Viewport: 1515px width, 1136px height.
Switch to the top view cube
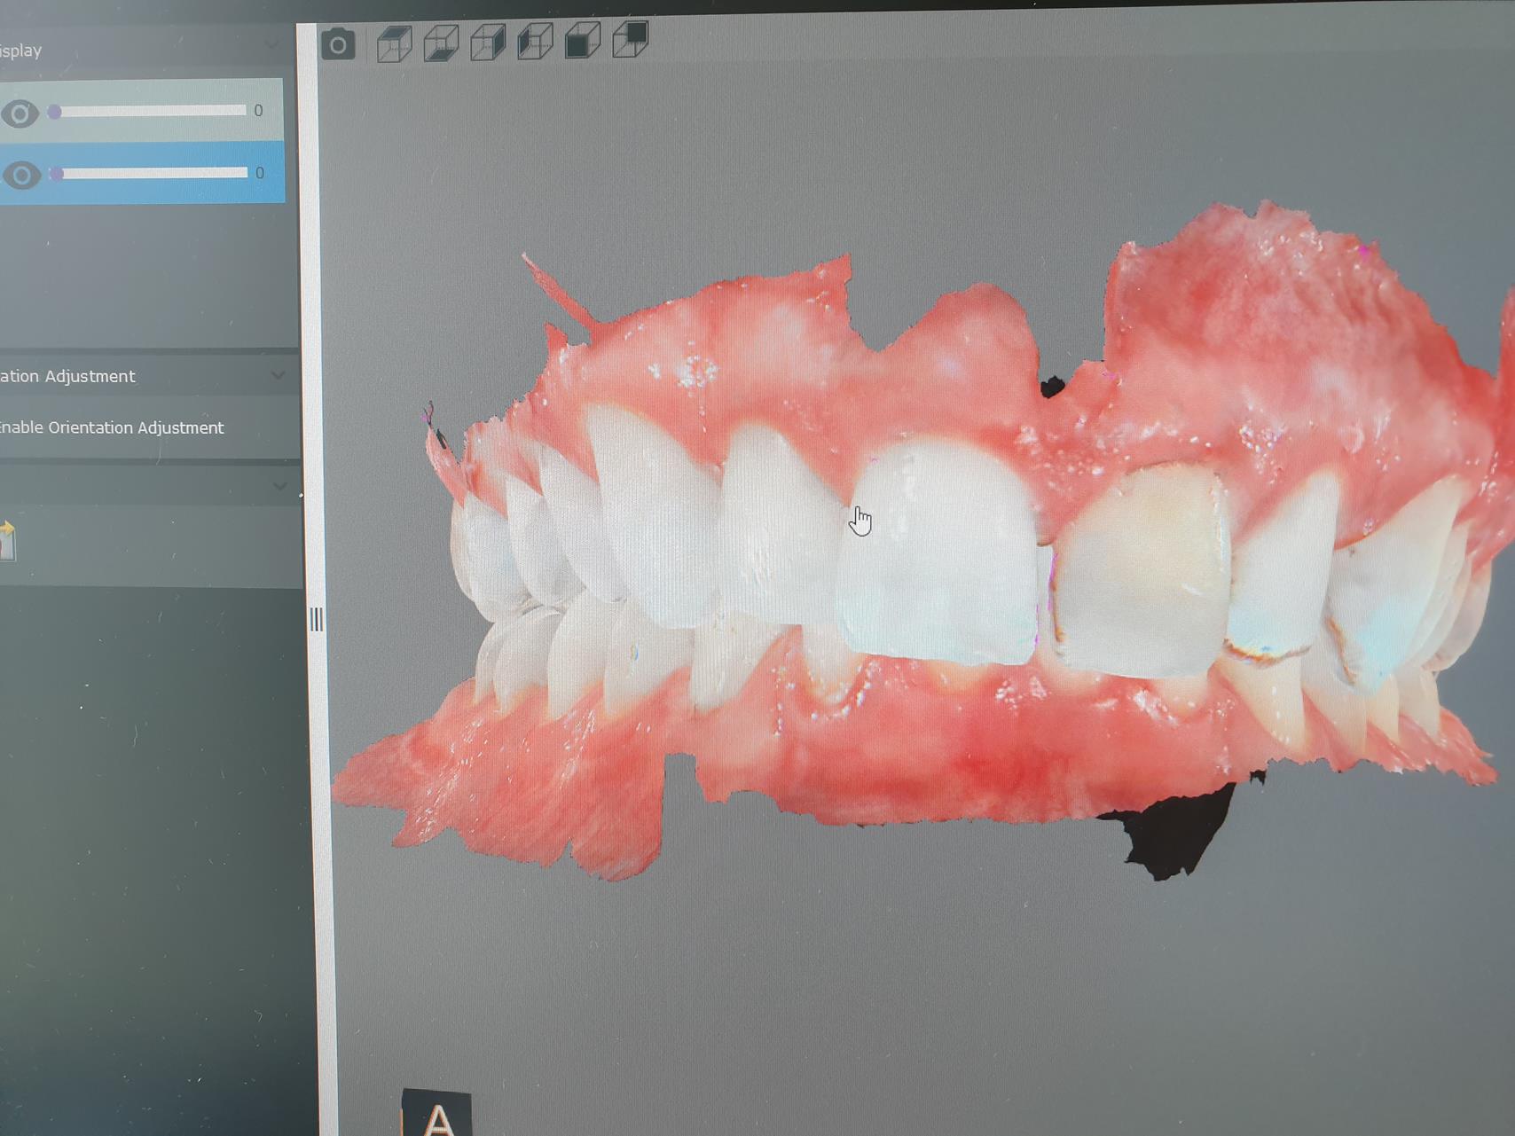click(x=394, y=43)
